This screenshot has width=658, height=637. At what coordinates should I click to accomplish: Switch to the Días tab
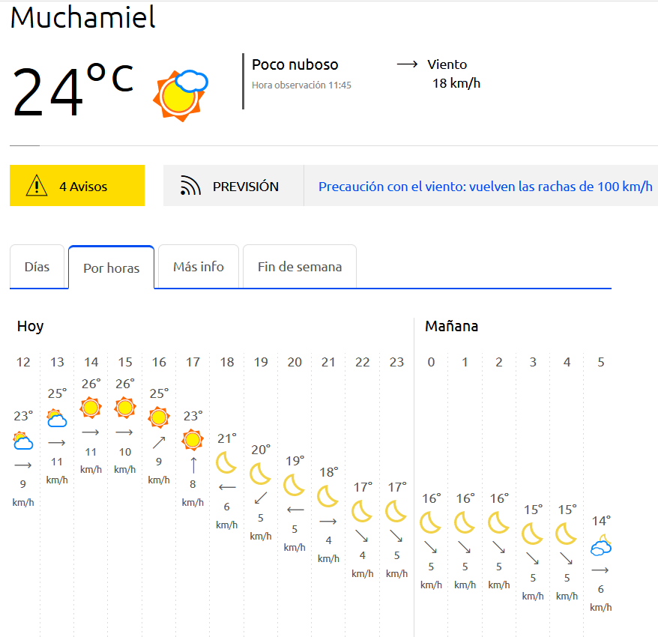[37, 267]
